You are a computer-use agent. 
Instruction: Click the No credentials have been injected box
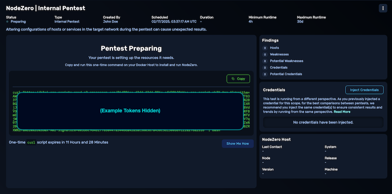323,122
